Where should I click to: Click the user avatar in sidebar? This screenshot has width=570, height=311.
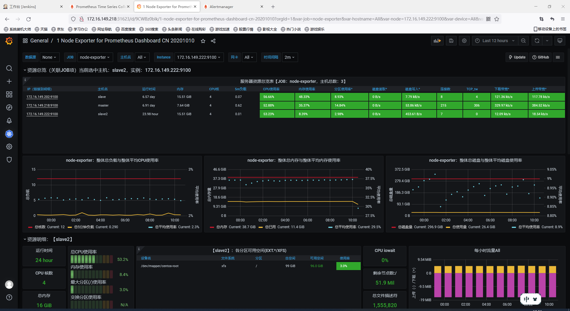tap(9, 285)
